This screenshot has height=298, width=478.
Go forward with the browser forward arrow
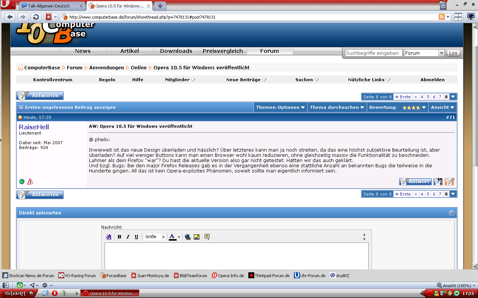(23, 17)
